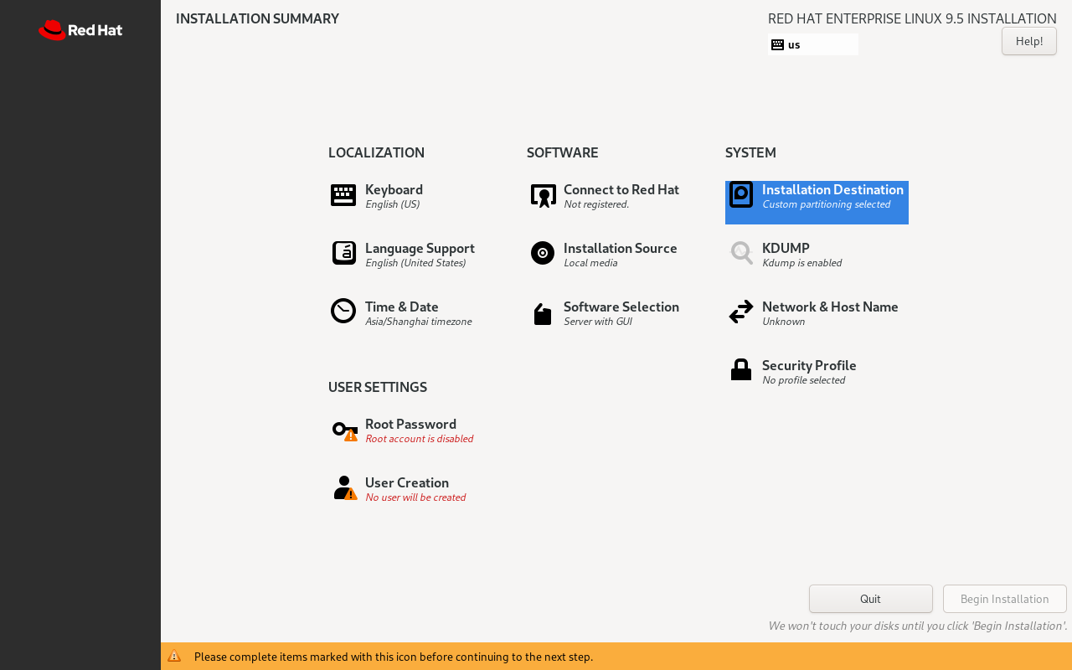The image size is (1072, 670).
Task: Click the warning message in the orange bar
Action: click(394, 657)
